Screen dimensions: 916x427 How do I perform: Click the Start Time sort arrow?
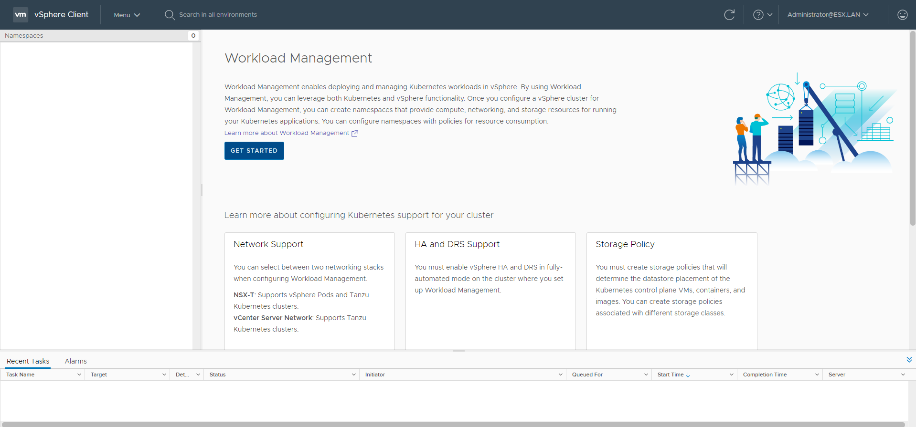click(x=688, y=375)
